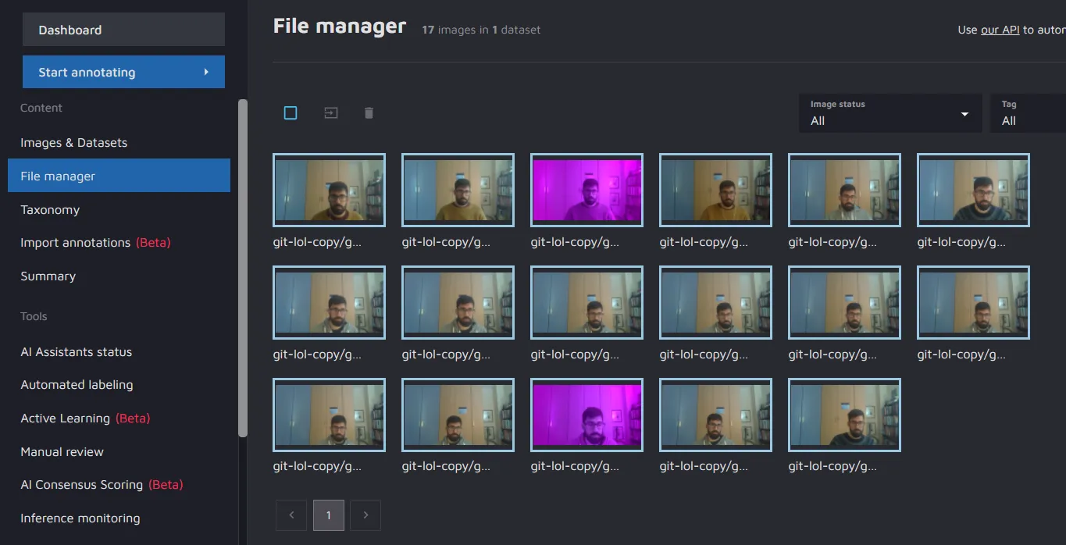Image resolution: width=1066 pixels, height=545 pixels.
Task: Open Images & Datasets menu item
Action: 73,143
